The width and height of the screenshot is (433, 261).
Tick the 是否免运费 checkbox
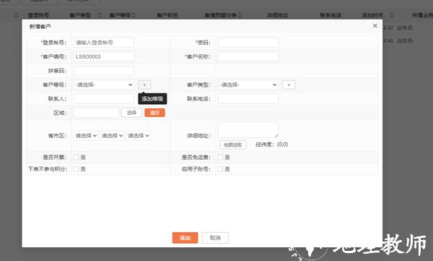click(220, 158)
